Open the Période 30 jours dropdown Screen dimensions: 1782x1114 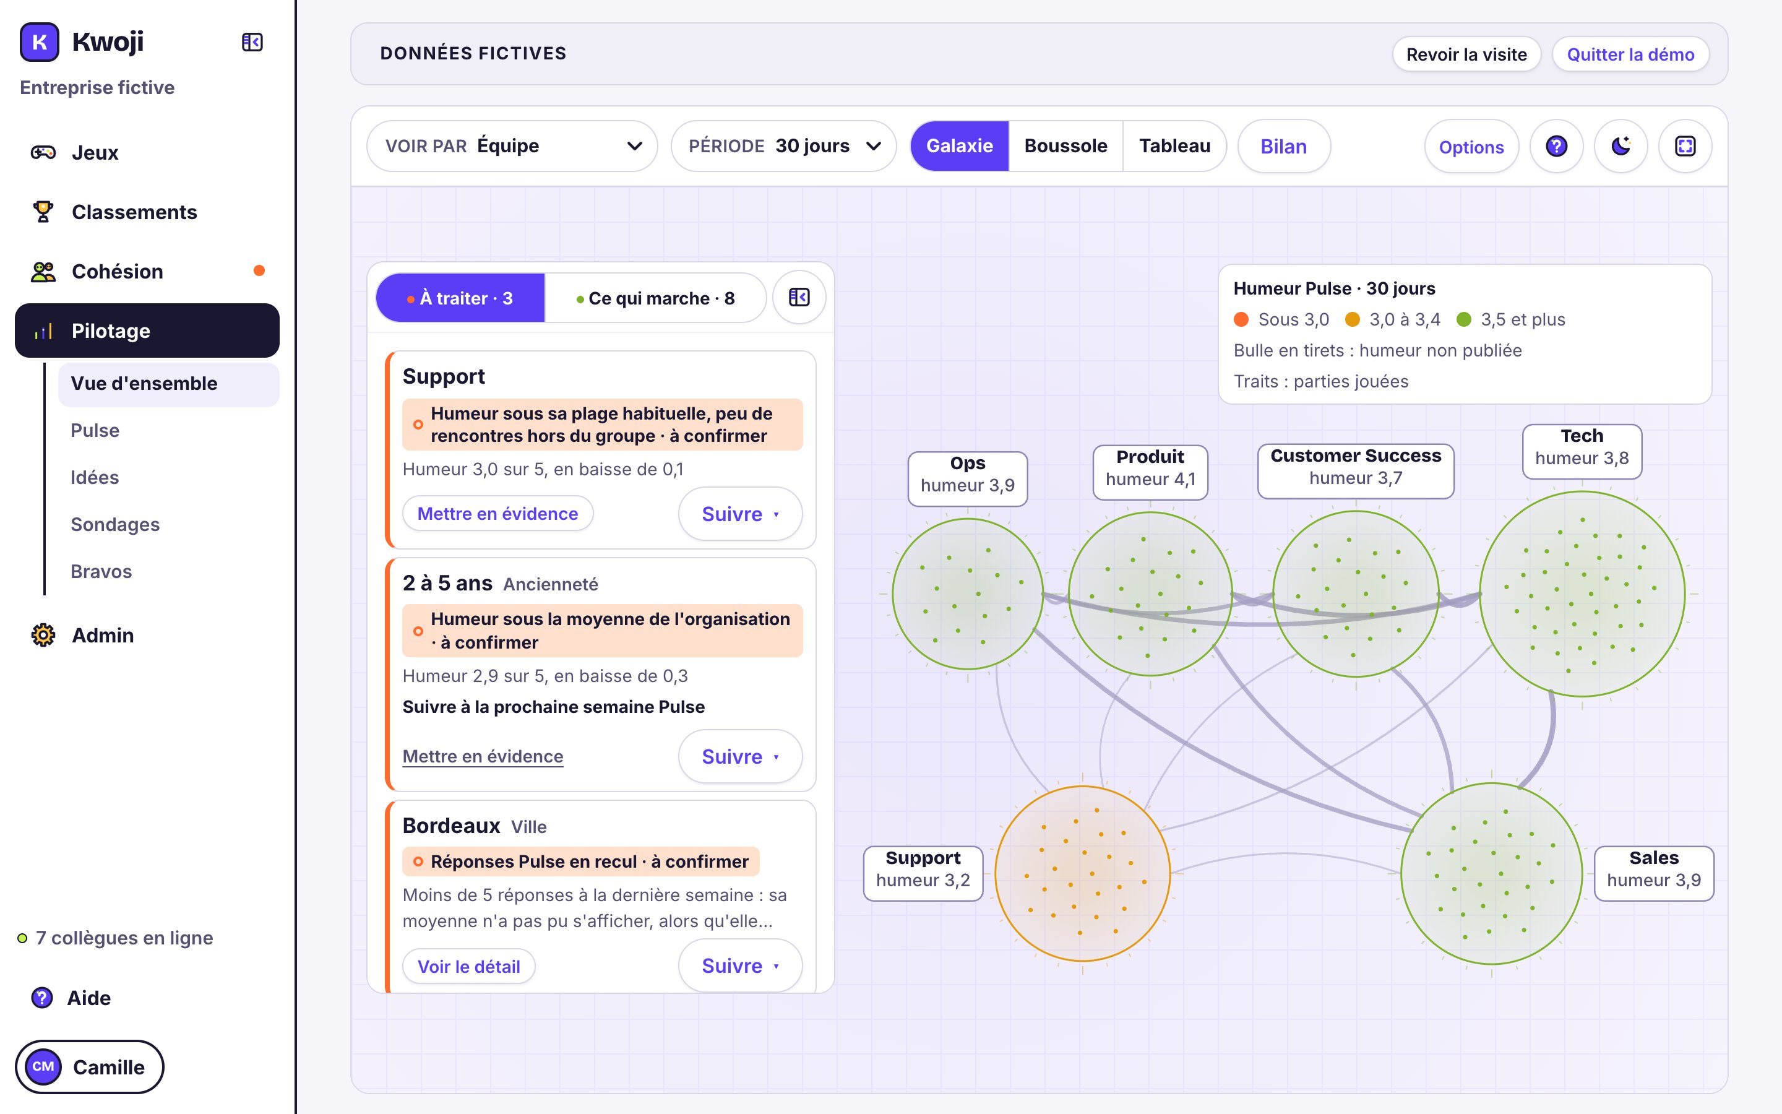point(783,146)
